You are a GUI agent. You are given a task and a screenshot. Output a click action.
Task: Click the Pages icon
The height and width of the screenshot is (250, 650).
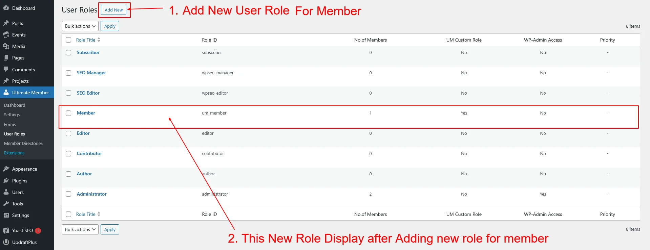click(x=6, y=58)
